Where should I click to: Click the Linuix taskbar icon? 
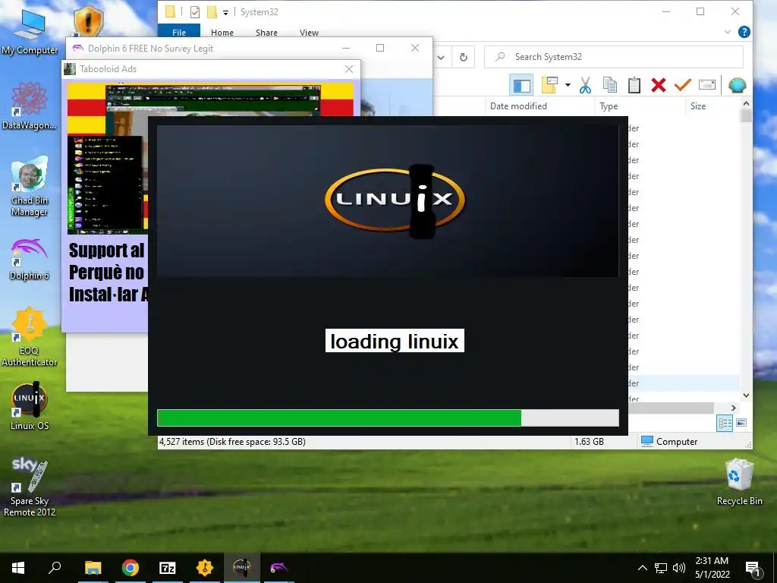[x=241, y=568]
